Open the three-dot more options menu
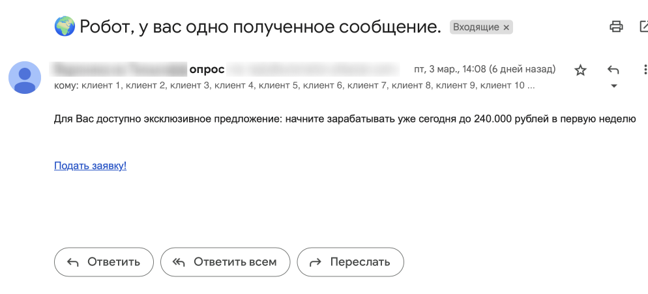The height and width of the screenshot is (294, 648). coord(645,70)
